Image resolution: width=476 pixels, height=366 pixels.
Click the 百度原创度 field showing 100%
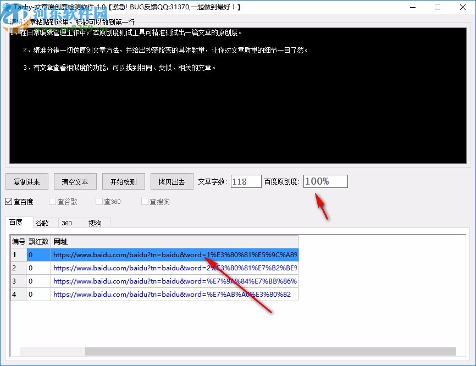(325, 181)
